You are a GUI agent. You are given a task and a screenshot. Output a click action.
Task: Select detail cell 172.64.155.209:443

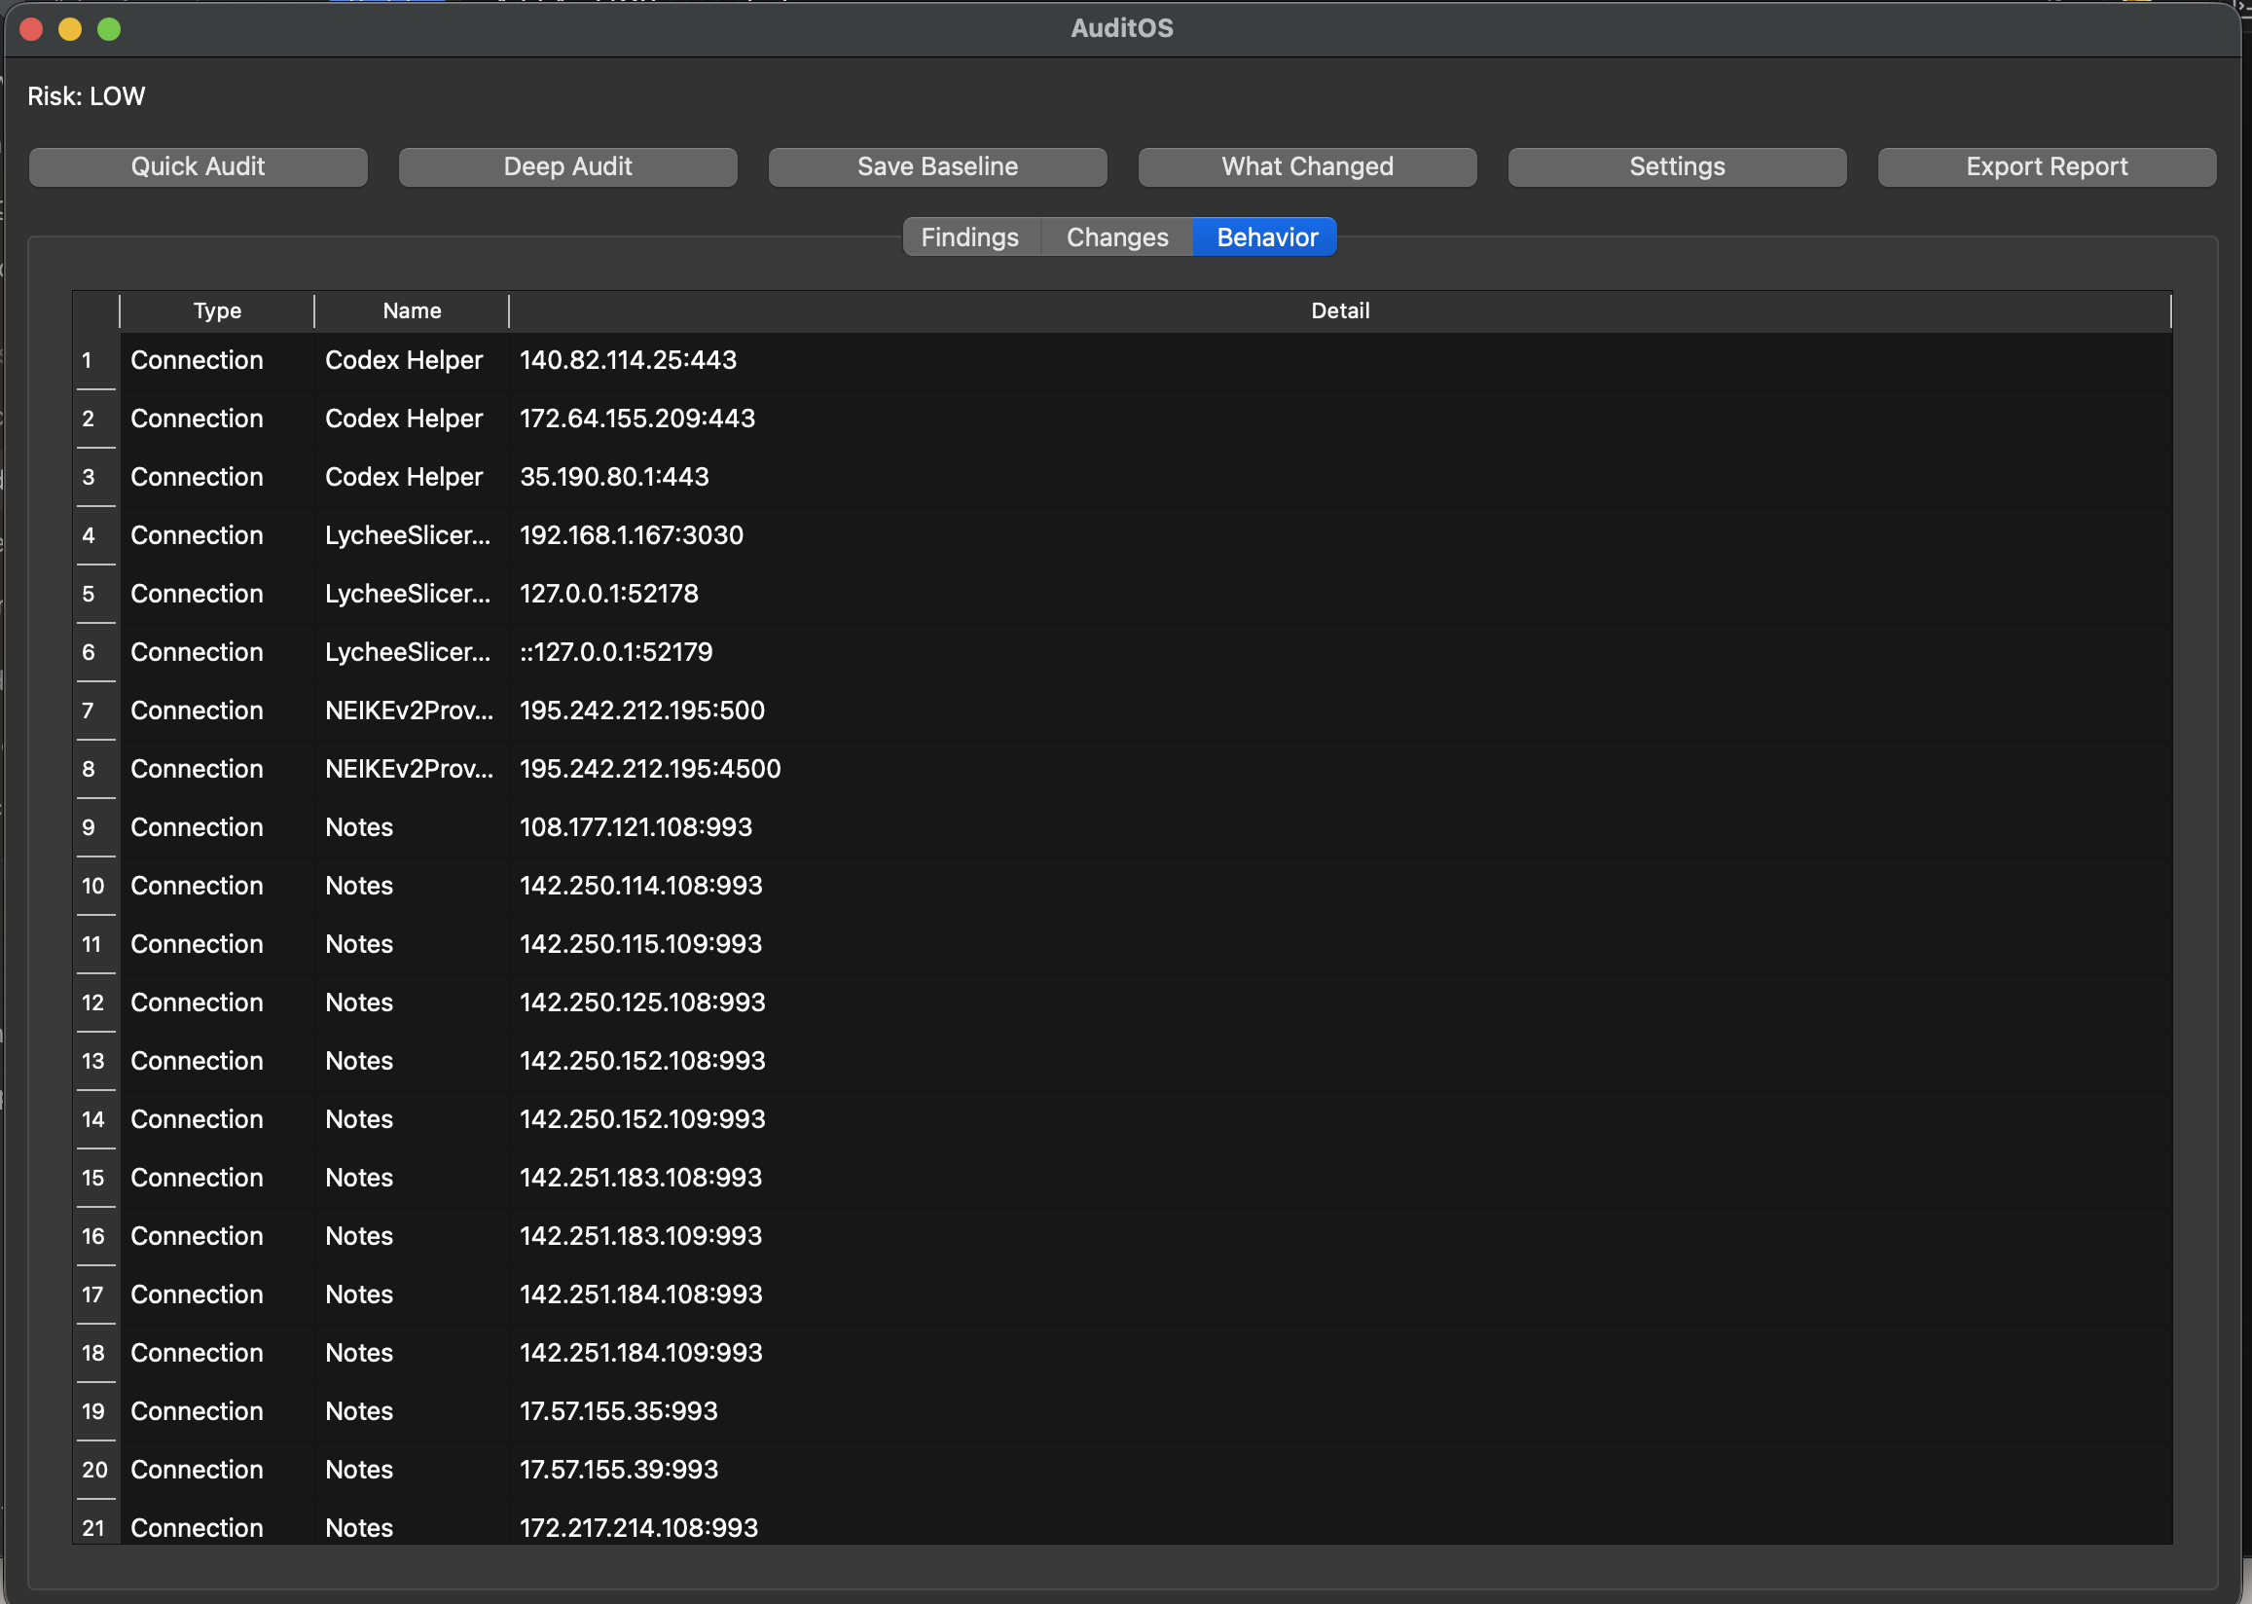pyautogui.click(x=1340, y=419)
